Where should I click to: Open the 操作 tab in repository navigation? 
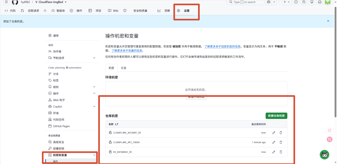(x=76, y=11)
